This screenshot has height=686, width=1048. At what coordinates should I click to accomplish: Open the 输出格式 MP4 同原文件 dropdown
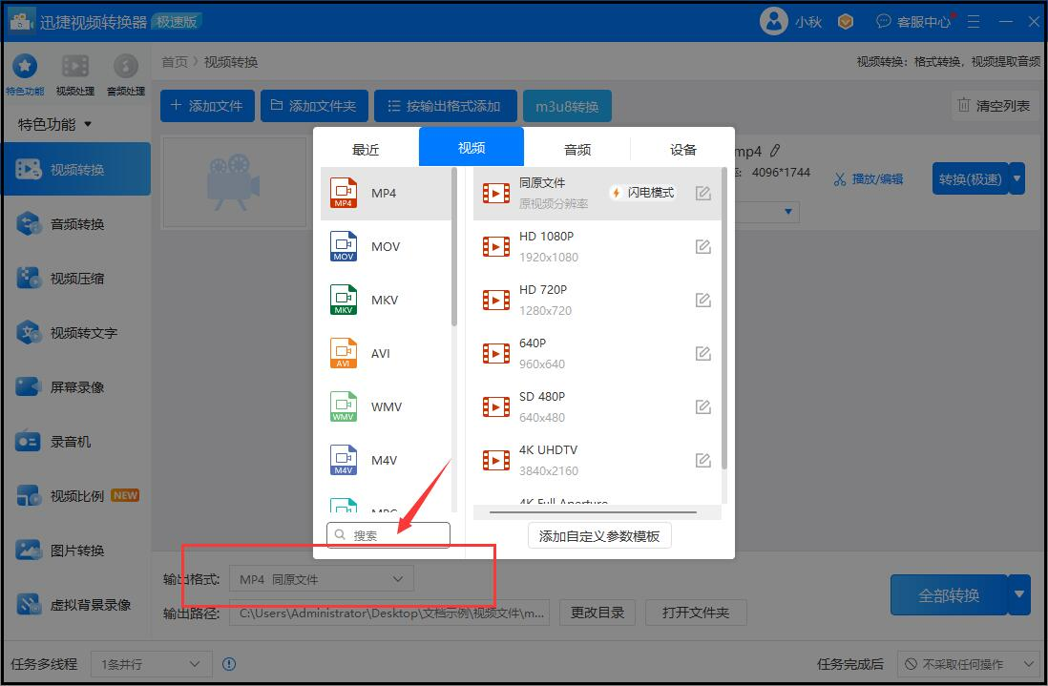pos(322,579)
